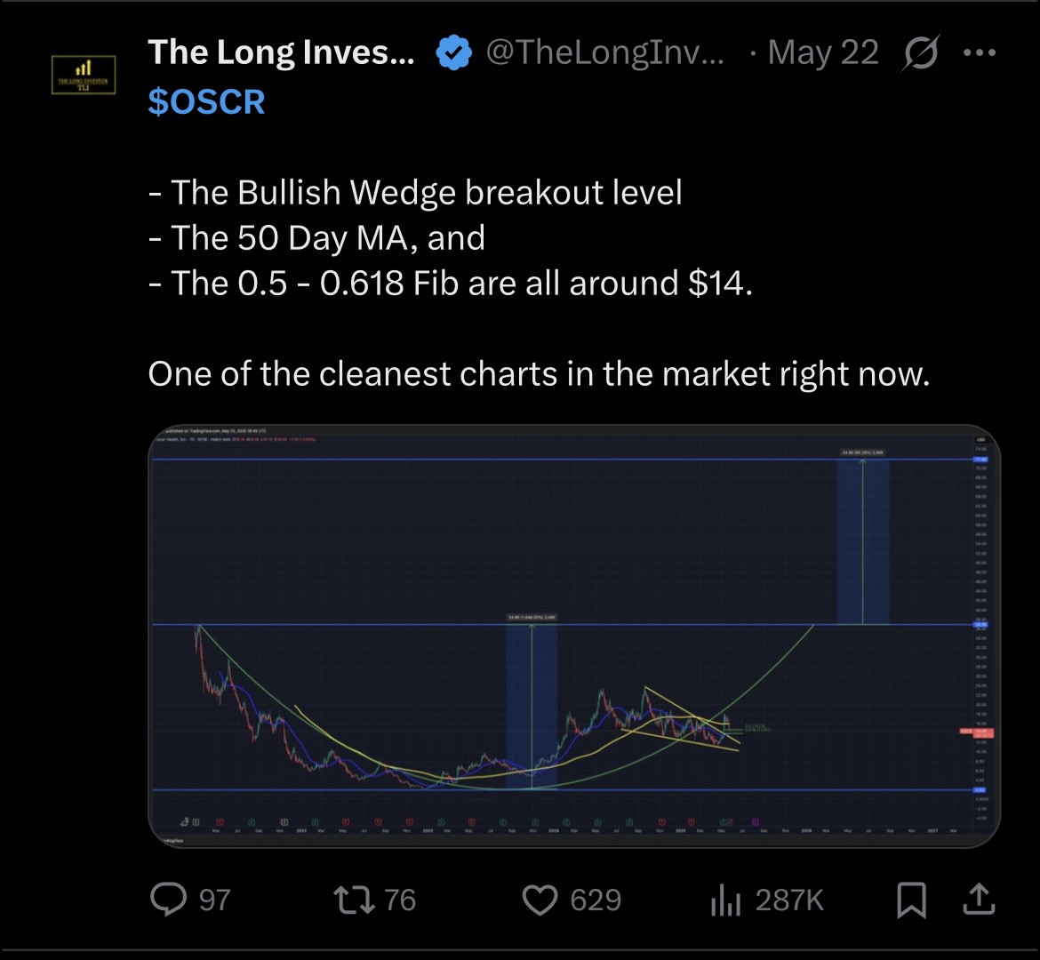
Task: Open the three-dot more options menu
Action: pyautogui.click(x=980, y=52)
